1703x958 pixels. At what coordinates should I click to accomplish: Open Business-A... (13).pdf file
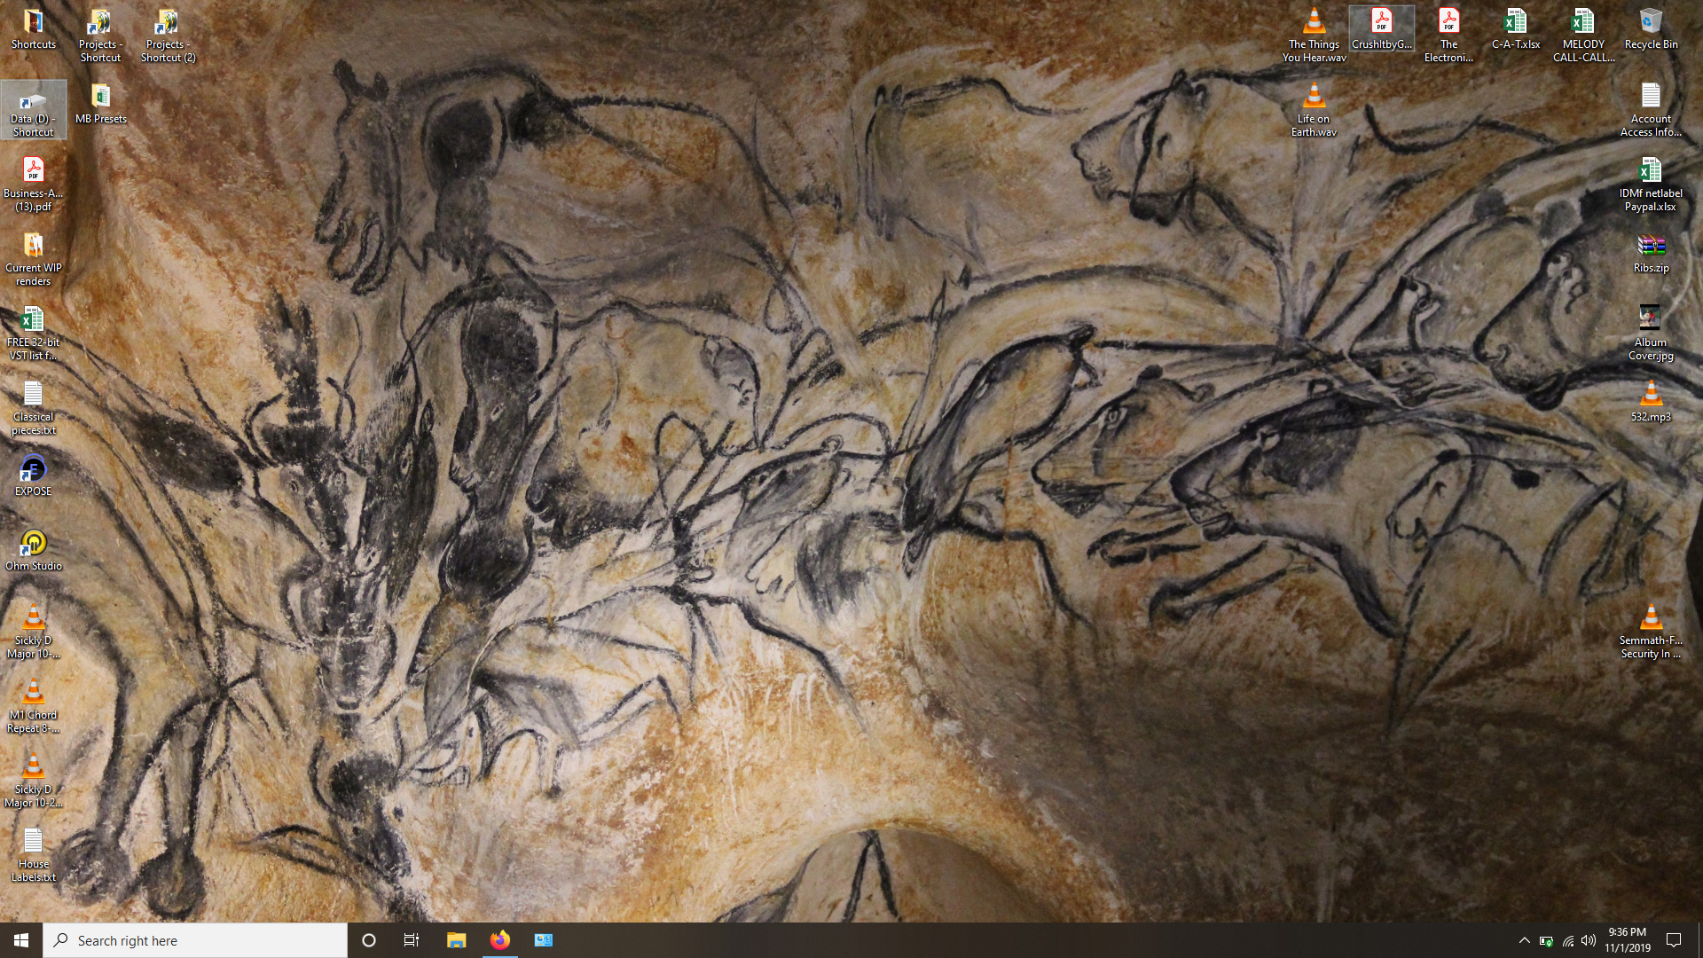(33, 185)
